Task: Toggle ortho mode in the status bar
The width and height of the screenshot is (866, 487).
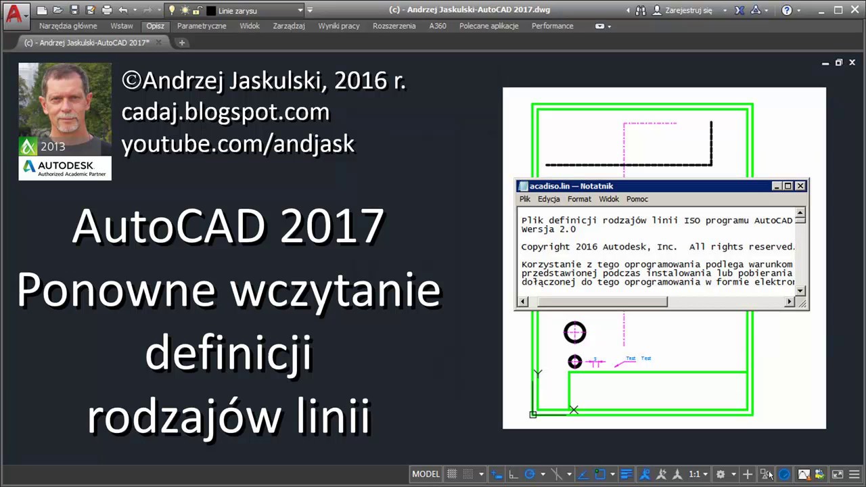Action: click(x=514, y=474)
